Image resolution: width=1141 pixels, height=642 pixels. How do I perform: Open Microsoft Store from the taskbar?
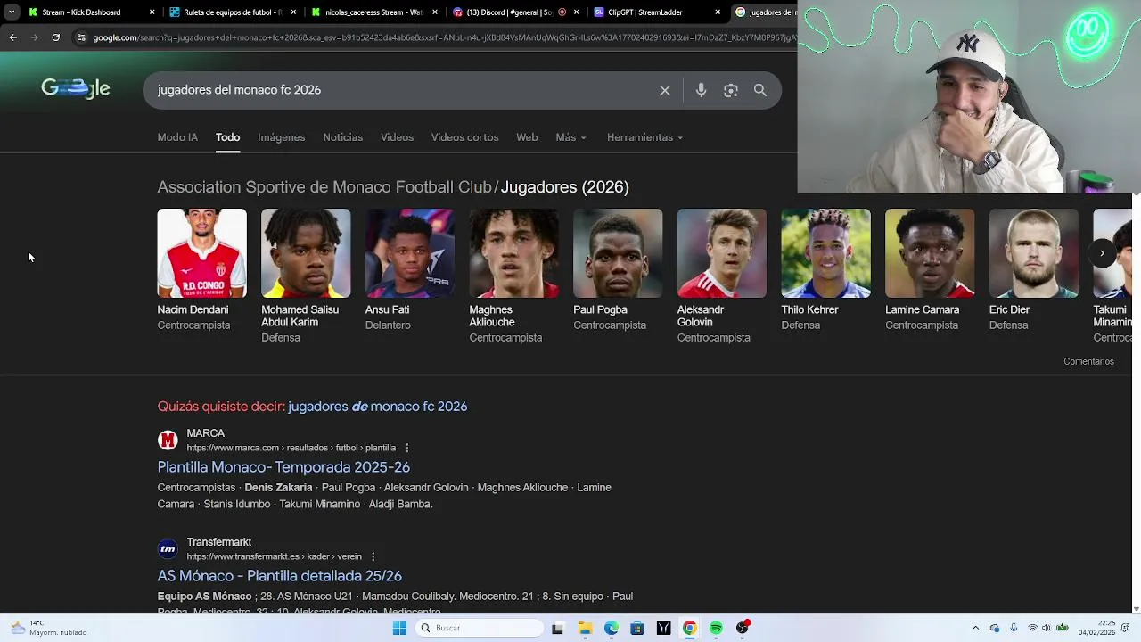coord(637,628)
